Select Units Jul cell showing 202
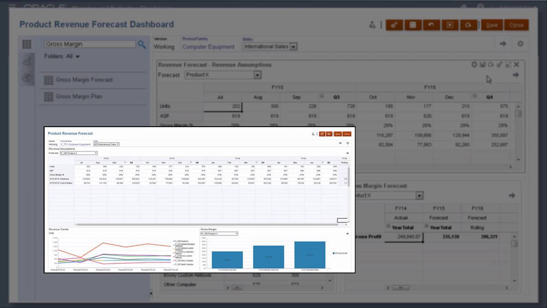The height and width of the screenshot is (308, 547). [x=223, y=106]
